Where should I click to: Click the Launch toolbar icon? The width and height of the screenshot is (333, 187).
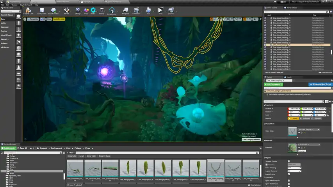point(171,11)
